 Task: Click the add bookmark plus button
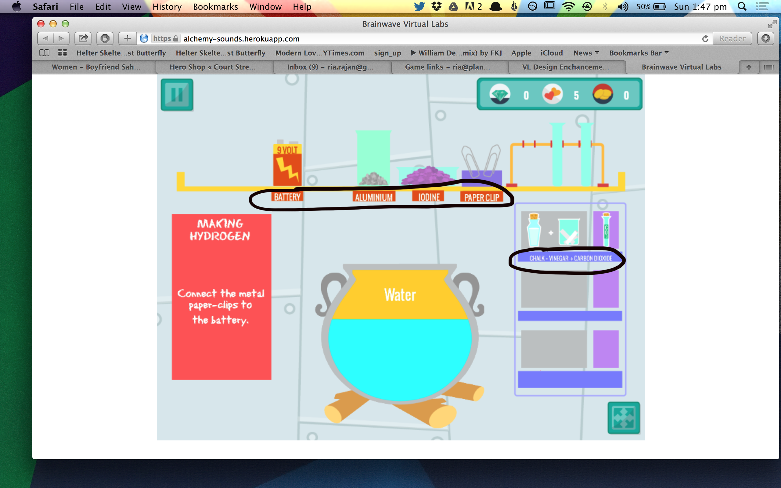(127, 38)
